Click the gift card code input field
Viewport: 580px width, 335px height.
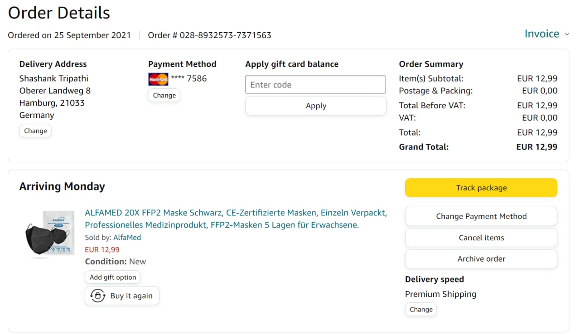pos(315,85)
